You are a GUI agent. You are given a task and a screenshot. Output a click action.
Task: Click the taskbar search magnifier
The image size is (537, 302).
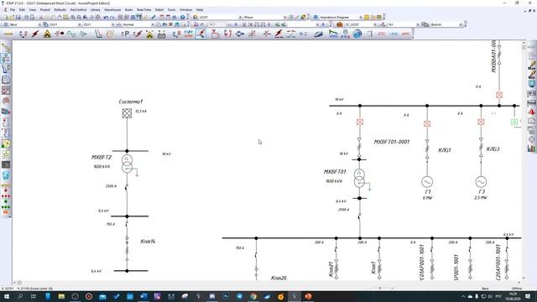point(20,296)
